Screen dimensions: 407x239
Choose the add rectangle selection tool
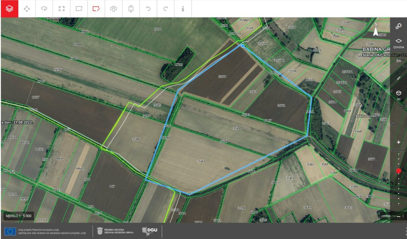79,8
